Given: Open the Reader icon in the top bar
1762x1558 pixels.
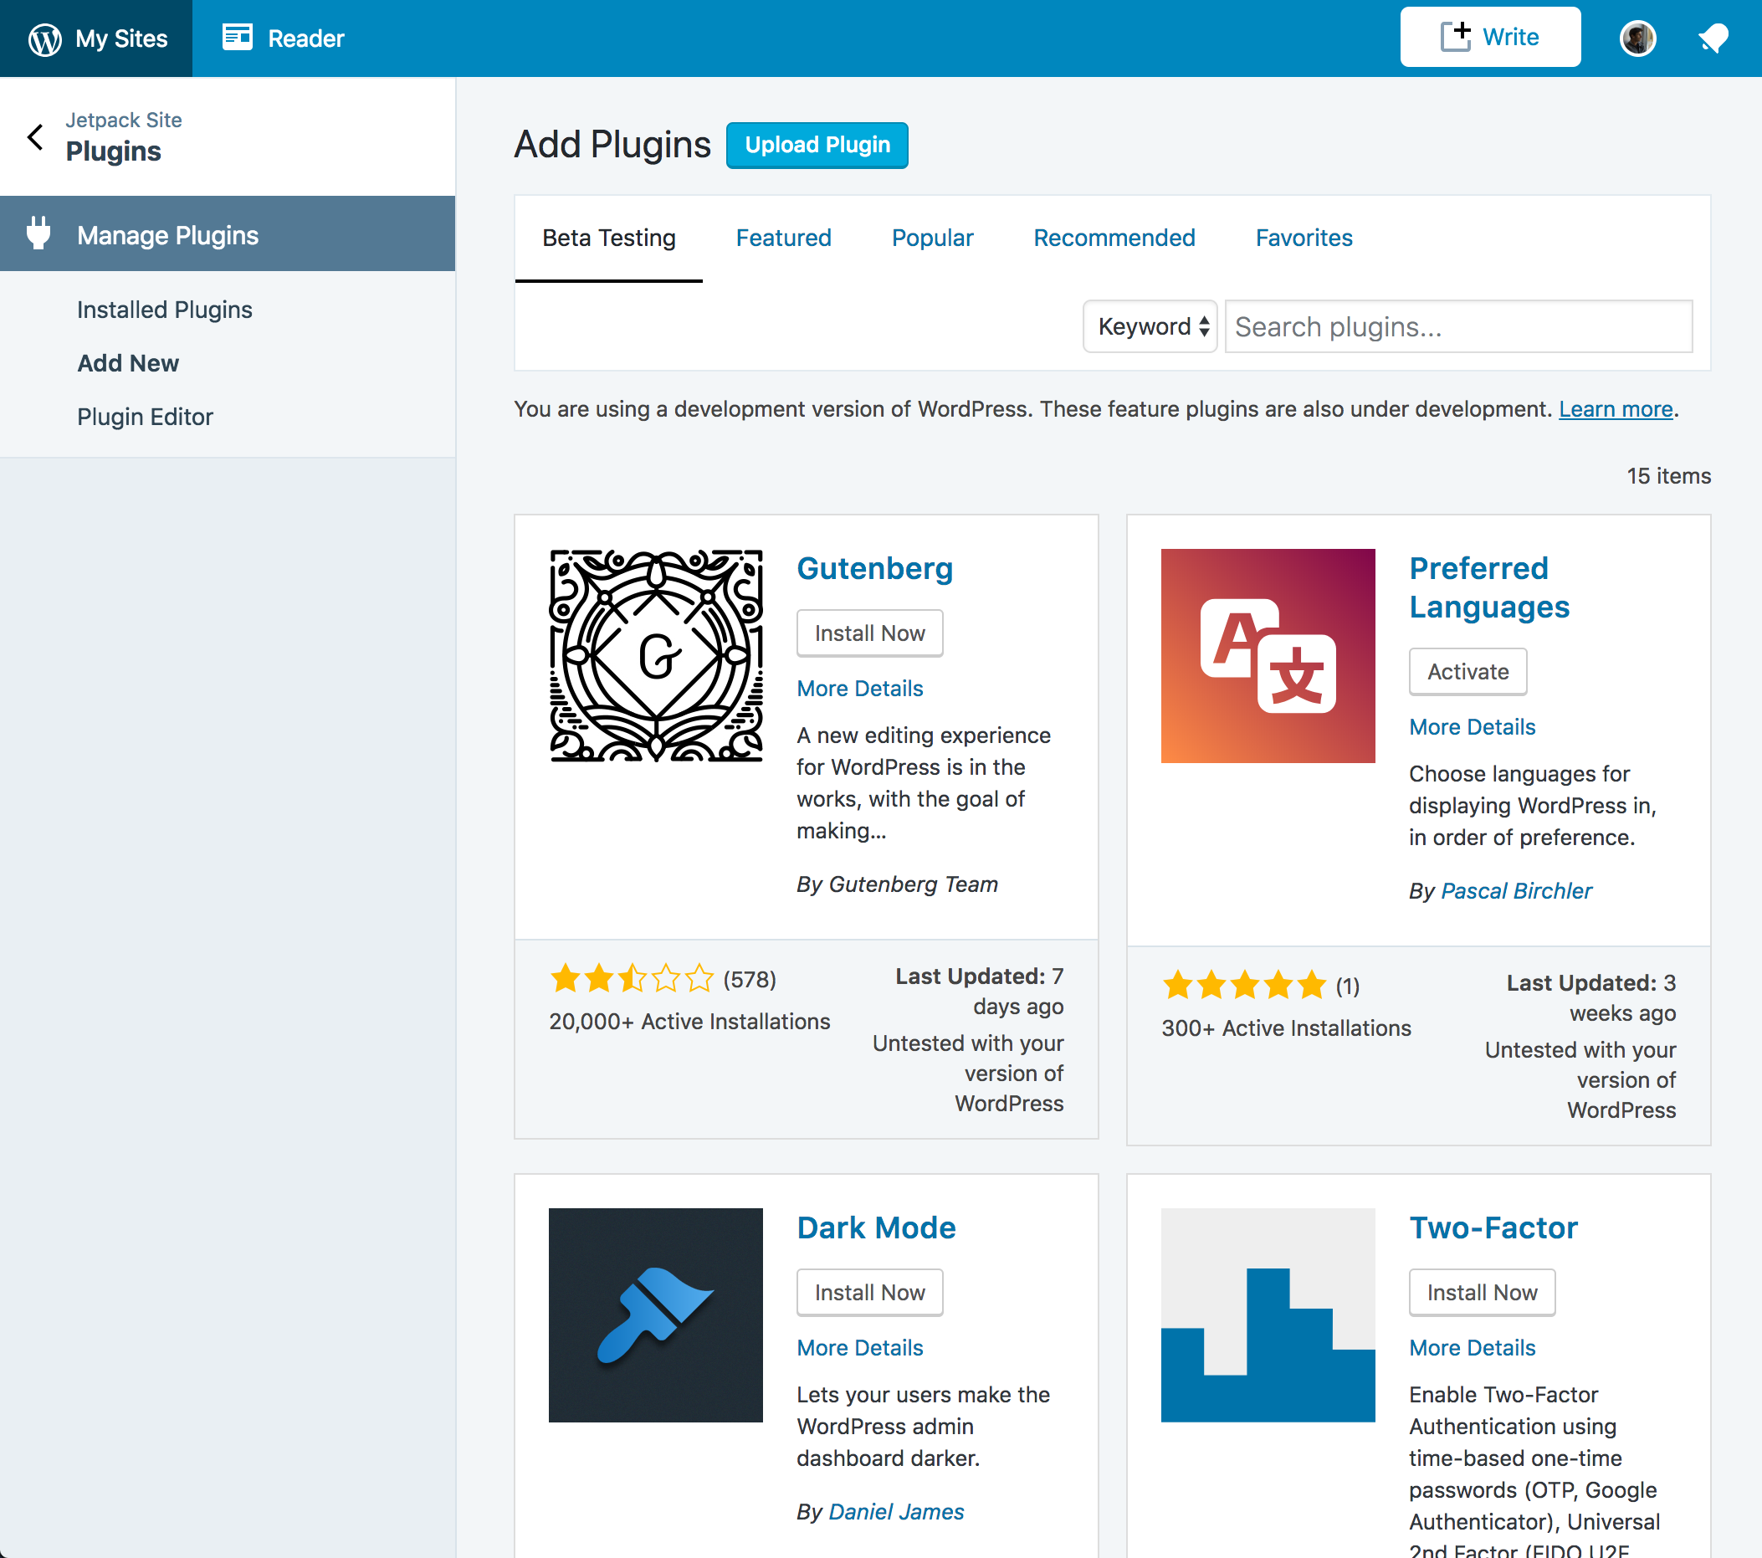Looking at the screenshot, I should (x=237, y=38).
